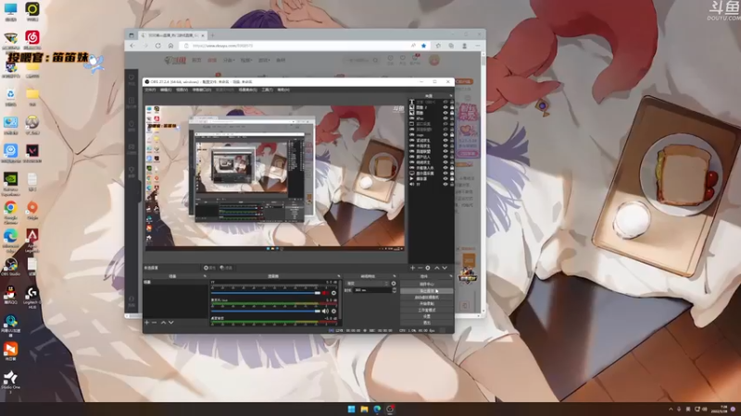Click first mixer track volume slider
This screenshot has height=416, width=741.
click(x=266, y=293)
